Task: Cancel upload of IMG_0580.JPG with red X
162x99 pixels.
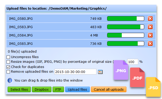Action: click(150, 18)
